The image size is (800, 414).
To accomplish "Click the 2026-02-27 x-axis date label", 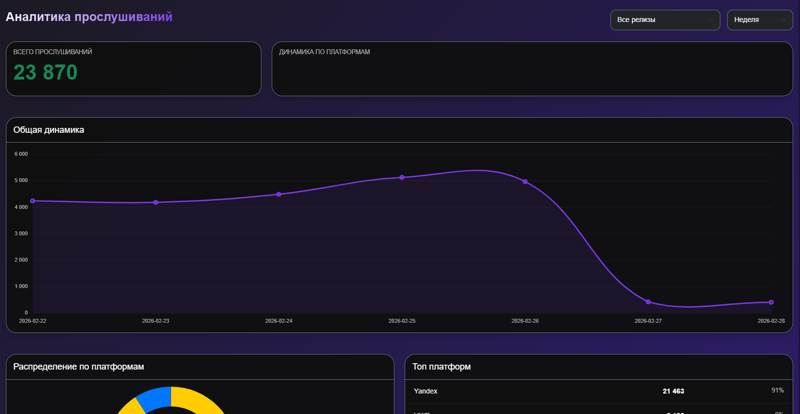I will click(649, 321).
